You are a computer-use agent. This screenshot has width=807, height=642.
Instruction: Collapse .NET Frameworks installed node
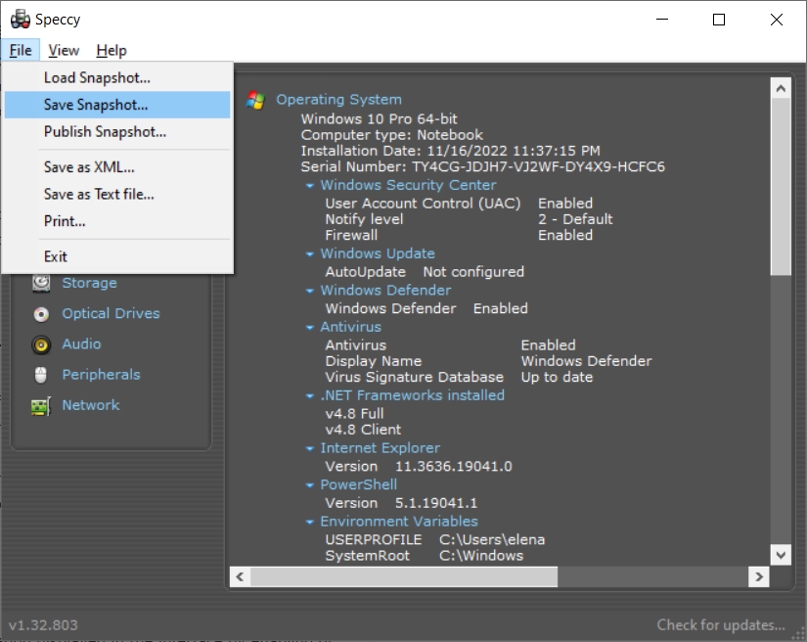pos(309,396)
